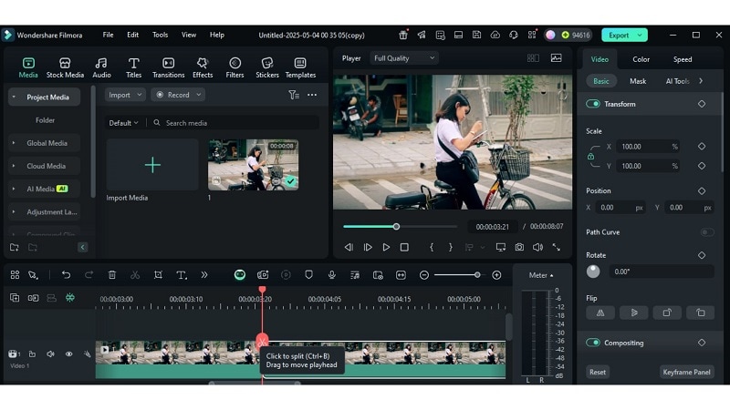Click the voiceover microphone icon
Viewport: 730px width, 410px height.
point(331,275)
